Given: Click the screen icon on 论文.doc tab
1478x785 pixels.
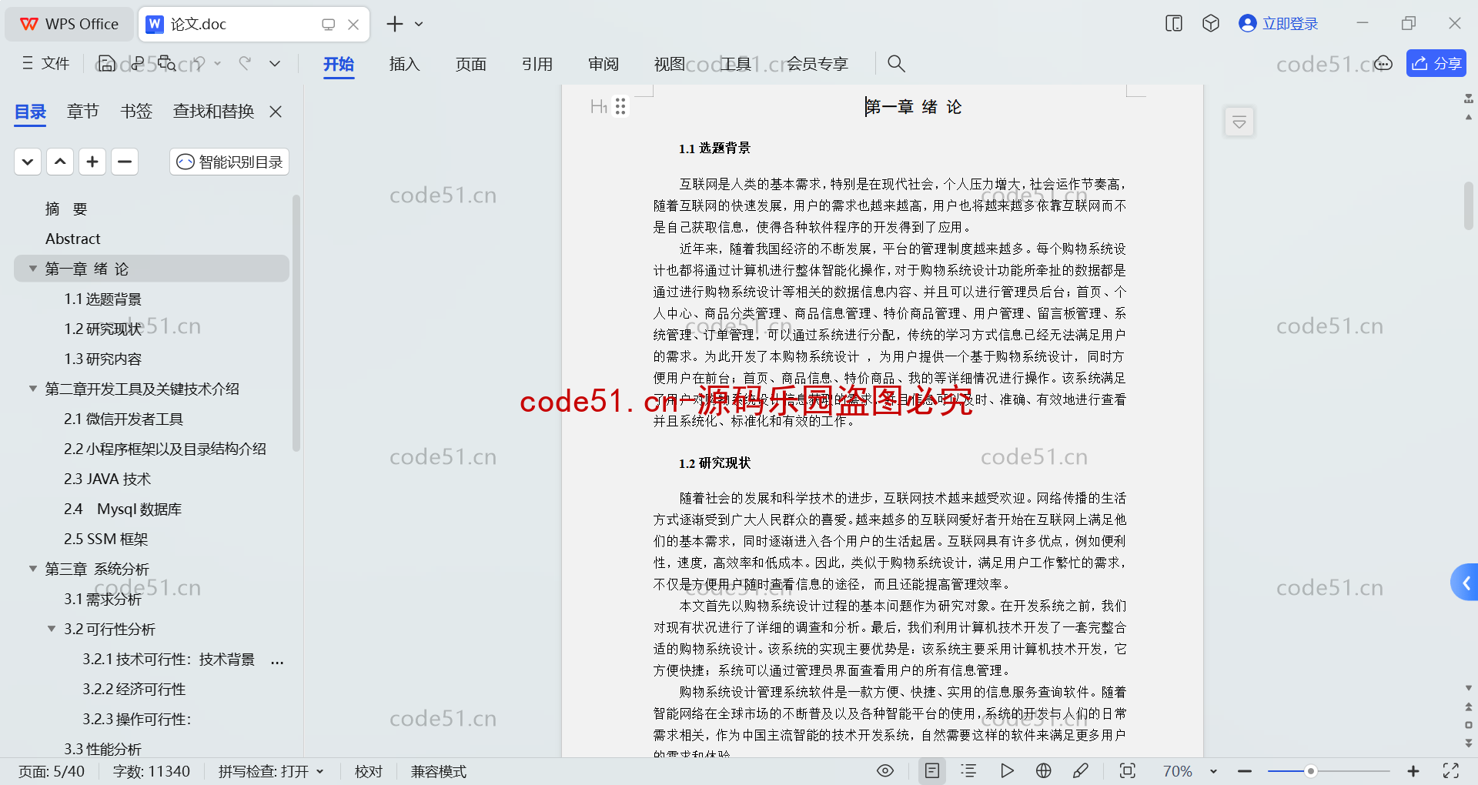Looking at the screenshot, I should pos(329,25).
